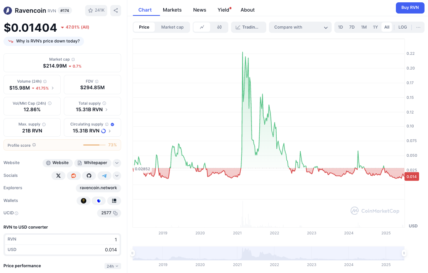428x273 pixels.
Task: Open the Telegram social link
Action: pos(104,176)
